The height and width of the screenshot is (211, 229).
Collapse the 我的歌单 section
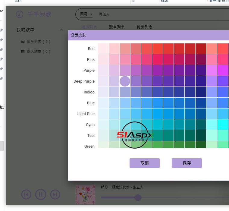(61, 30)
